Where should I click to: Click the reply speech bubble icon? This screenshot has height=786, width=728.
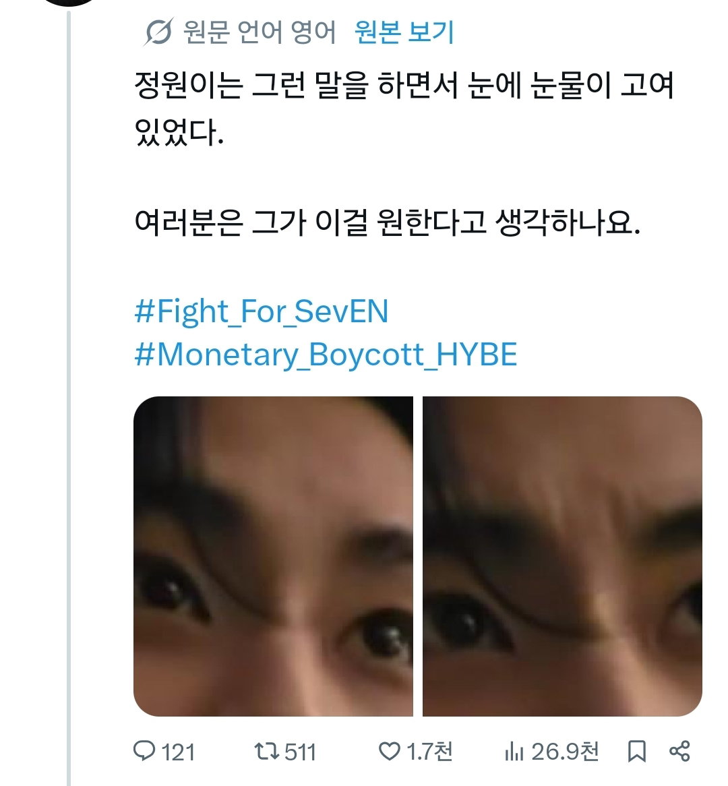(144, 752)
